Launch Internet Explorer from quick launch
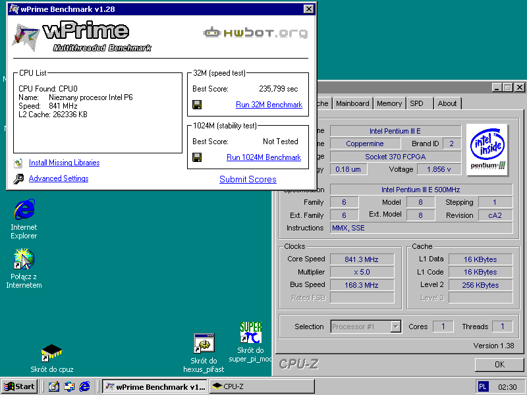Image resolution: width=527 pixels, height=395 pixels. [85, 386]
